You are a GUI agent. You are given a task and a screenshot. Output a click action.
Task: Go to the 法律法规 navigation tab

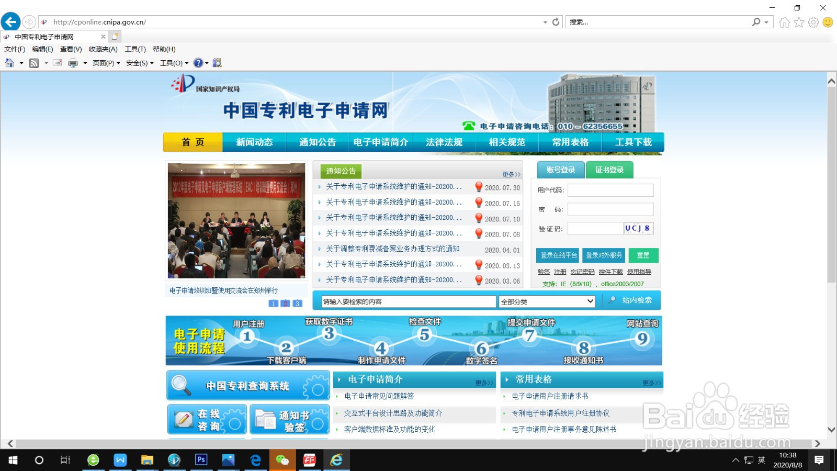point(444,142)
